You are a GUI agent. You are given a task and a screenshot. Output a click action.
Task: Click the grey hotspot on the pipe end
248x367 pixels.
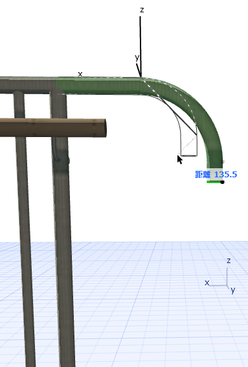pos(223,162)
